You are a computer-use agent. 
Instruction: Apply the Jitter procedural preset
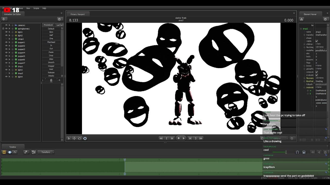click(x=51, y=59)
